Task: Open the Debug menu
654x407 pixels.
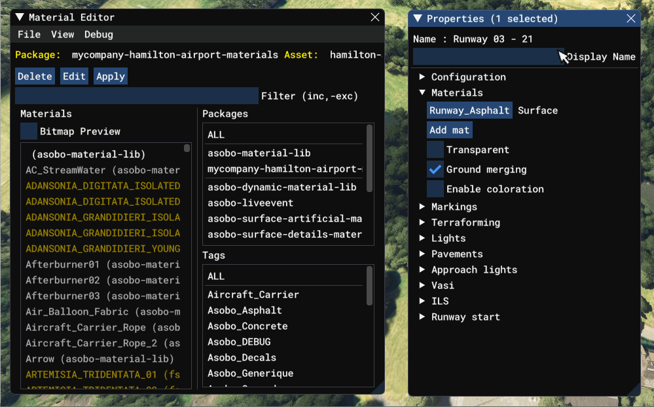Action: pyautogui.click(x=99, y=35)
